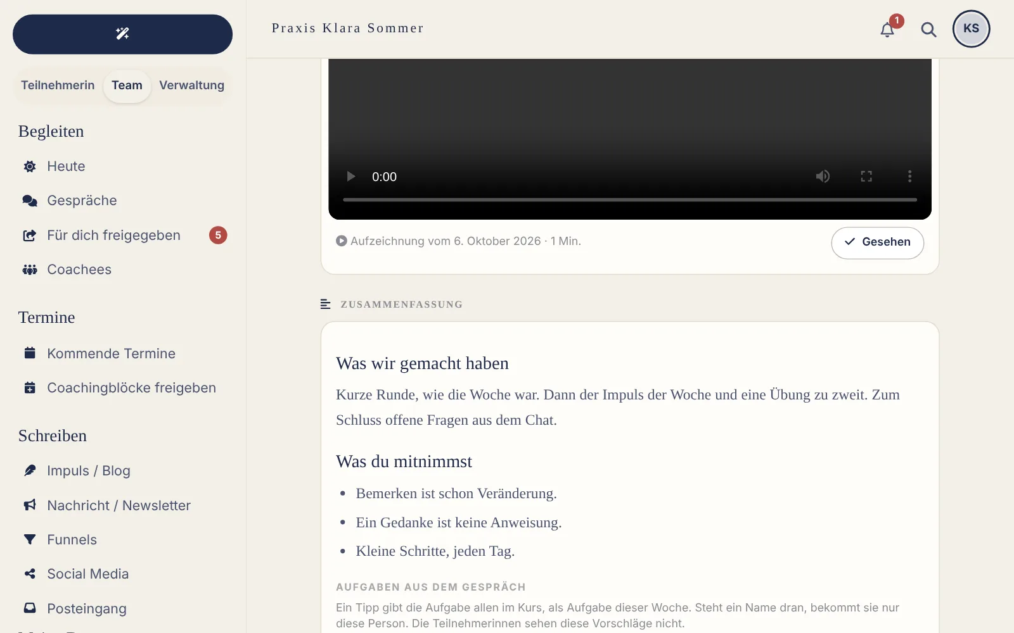Click the Coachees link label
Viewport: 1014px width, 633px height.
[79, 270]
